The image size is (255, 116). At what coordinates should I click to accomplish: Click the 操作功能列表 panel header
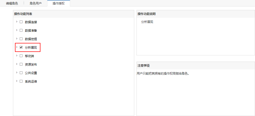tap(74, 14)
